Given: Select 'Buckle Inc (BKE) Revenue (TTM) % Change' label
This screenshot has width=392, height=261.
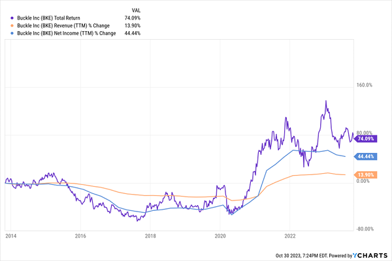Looking at the screenshot, I should [63, 25].
